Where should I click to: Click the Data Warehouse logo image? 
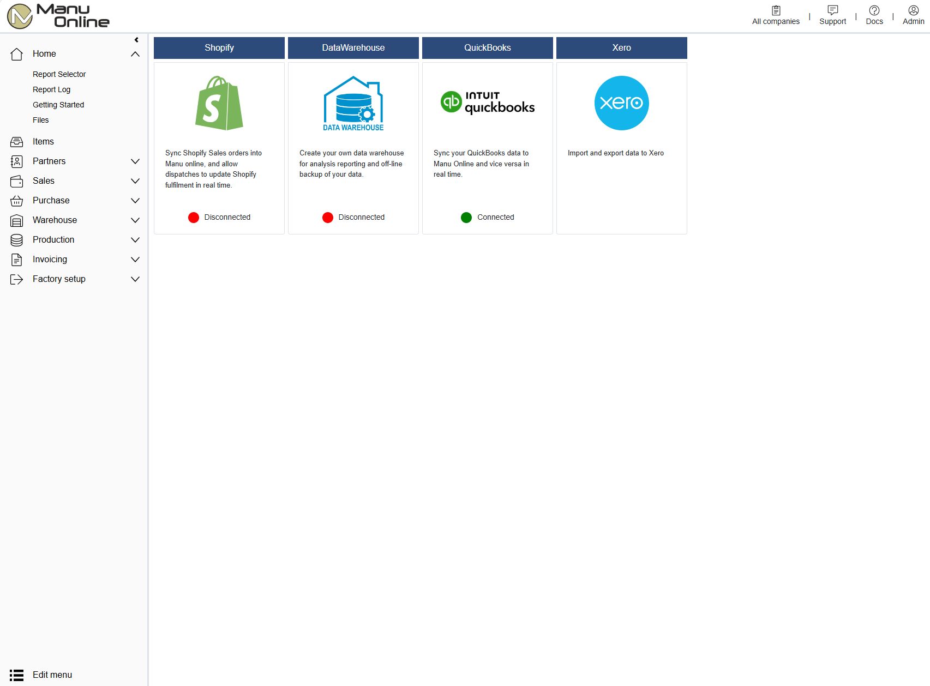click(353, 104)
